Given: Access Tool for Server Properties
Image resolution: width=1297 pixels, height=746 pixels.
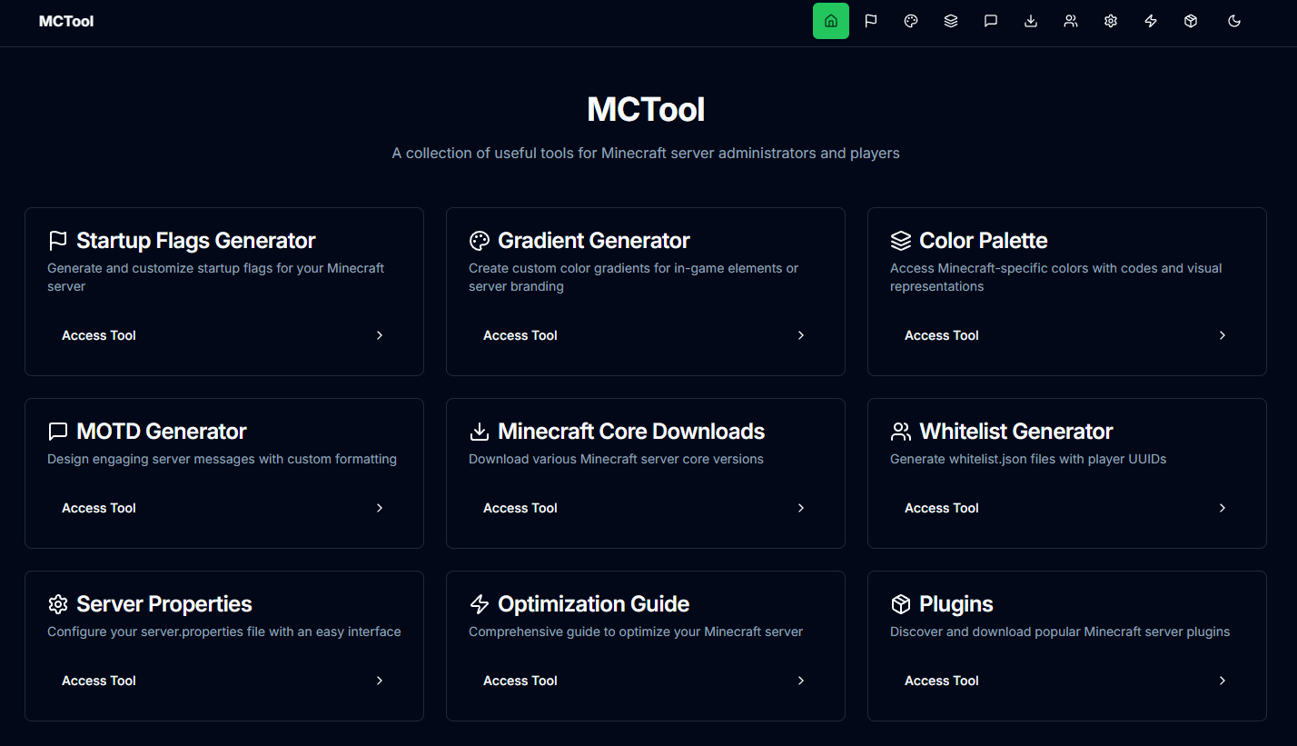Looking at the screenshot, I should [224, 681].
